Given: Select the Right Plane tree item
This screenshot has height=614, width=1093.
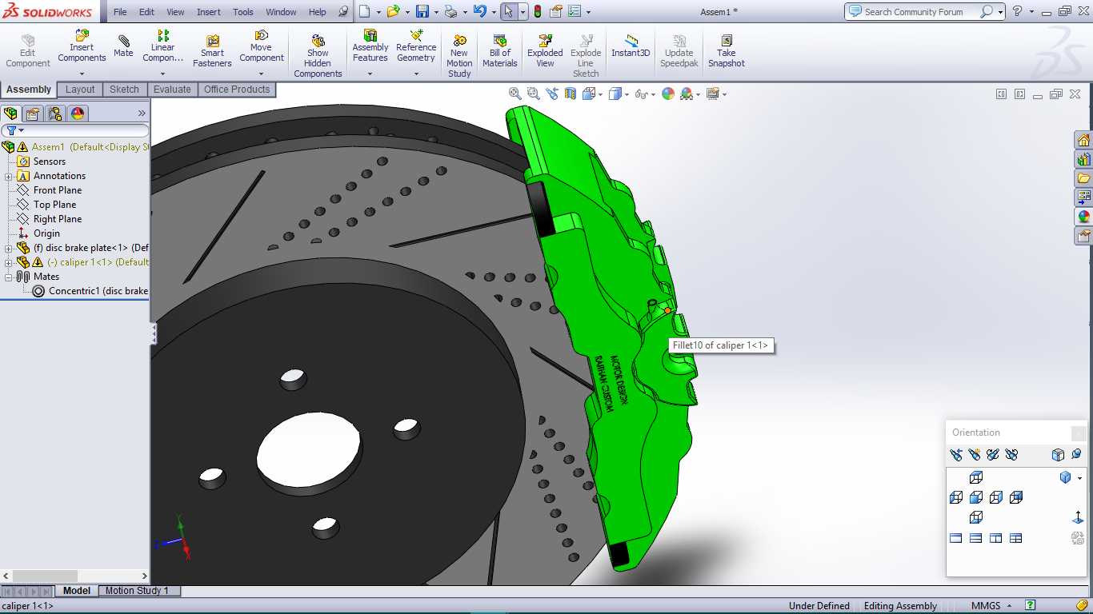Looking at the screenshot, I should click(58, 219).
